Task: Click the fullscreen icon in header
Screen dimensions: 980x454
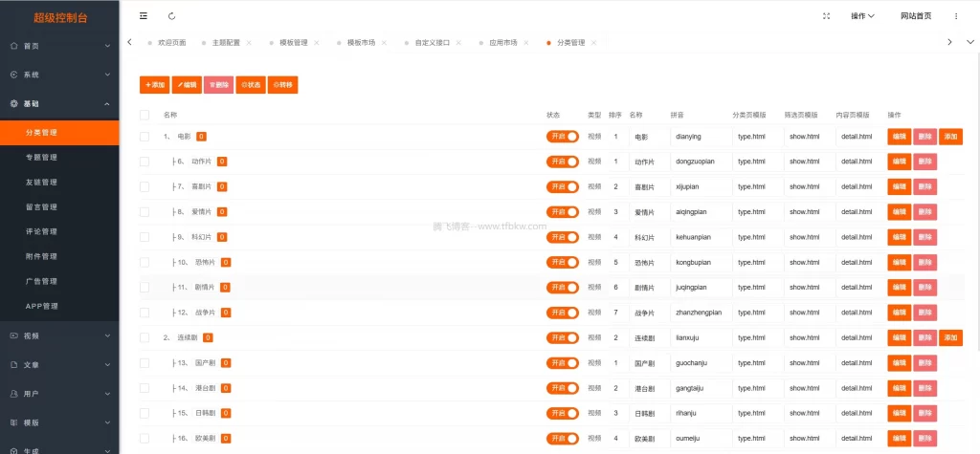Action: click(826, 16)
